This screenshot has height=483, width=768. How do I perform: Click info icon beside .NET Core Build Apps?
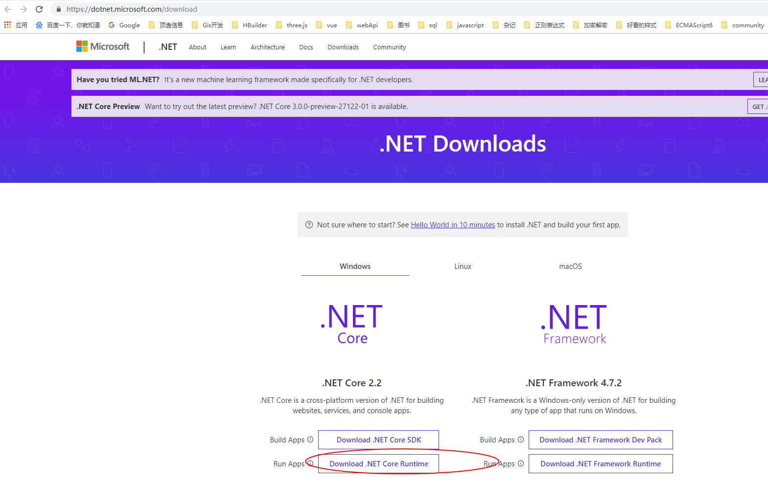point(310,439)
